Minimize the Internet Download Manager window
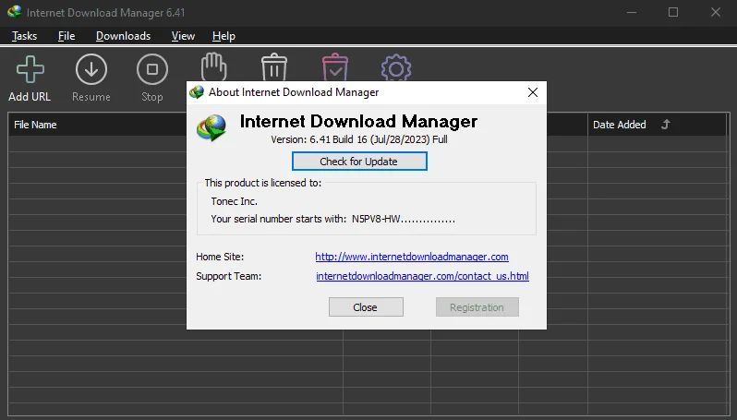Image resolution: width=737 pixels, height=420 pixels. 631,12
